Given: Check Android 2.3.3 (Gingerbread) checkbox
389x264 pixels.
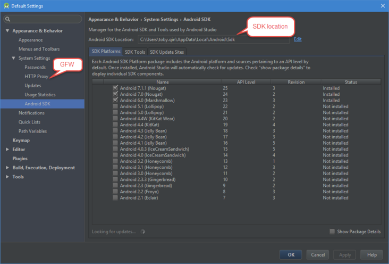Looking at the screenshot, I should point(115,179).
